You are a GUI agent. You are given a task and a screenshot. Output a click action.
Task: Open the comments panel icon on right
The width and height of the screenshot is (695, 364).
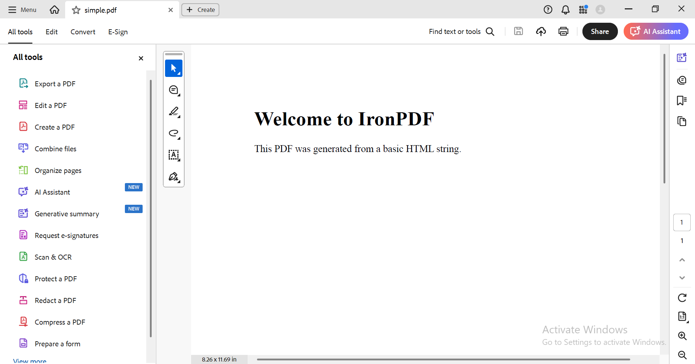tap(682, 80)
